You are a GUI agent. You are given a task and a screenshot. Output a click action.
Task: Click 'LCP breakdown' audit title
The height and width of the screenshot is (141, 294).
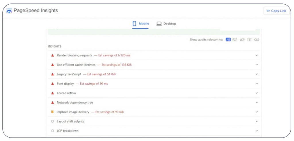pyautogui.click(x=67, y=131)
